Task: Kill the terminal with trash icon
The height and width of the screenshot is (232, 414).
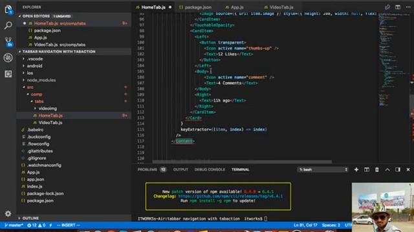Action: click(376, 169)
